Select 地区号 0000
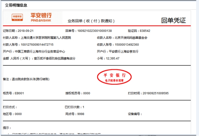This screenshot has width=199, height=136. [12, 114]
